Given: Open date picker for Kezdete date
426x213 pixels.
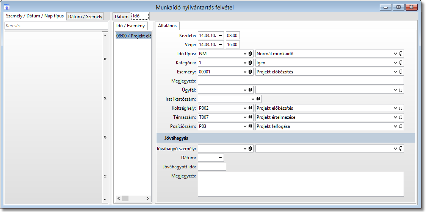Looking at the screenshot, I should [x=221, y=36].
